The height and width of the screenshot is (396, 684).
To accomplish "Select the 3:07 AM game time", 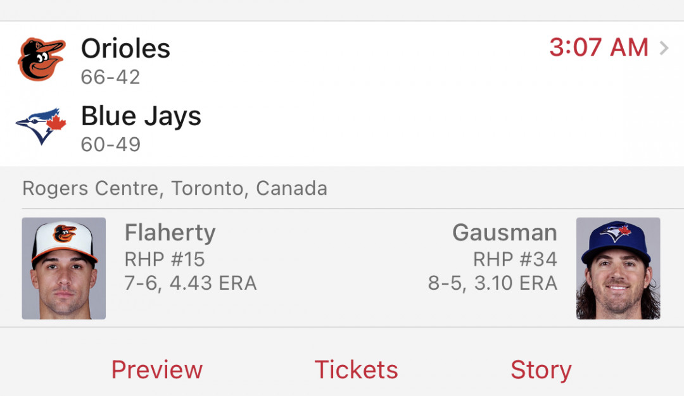I will coord(599,47).
